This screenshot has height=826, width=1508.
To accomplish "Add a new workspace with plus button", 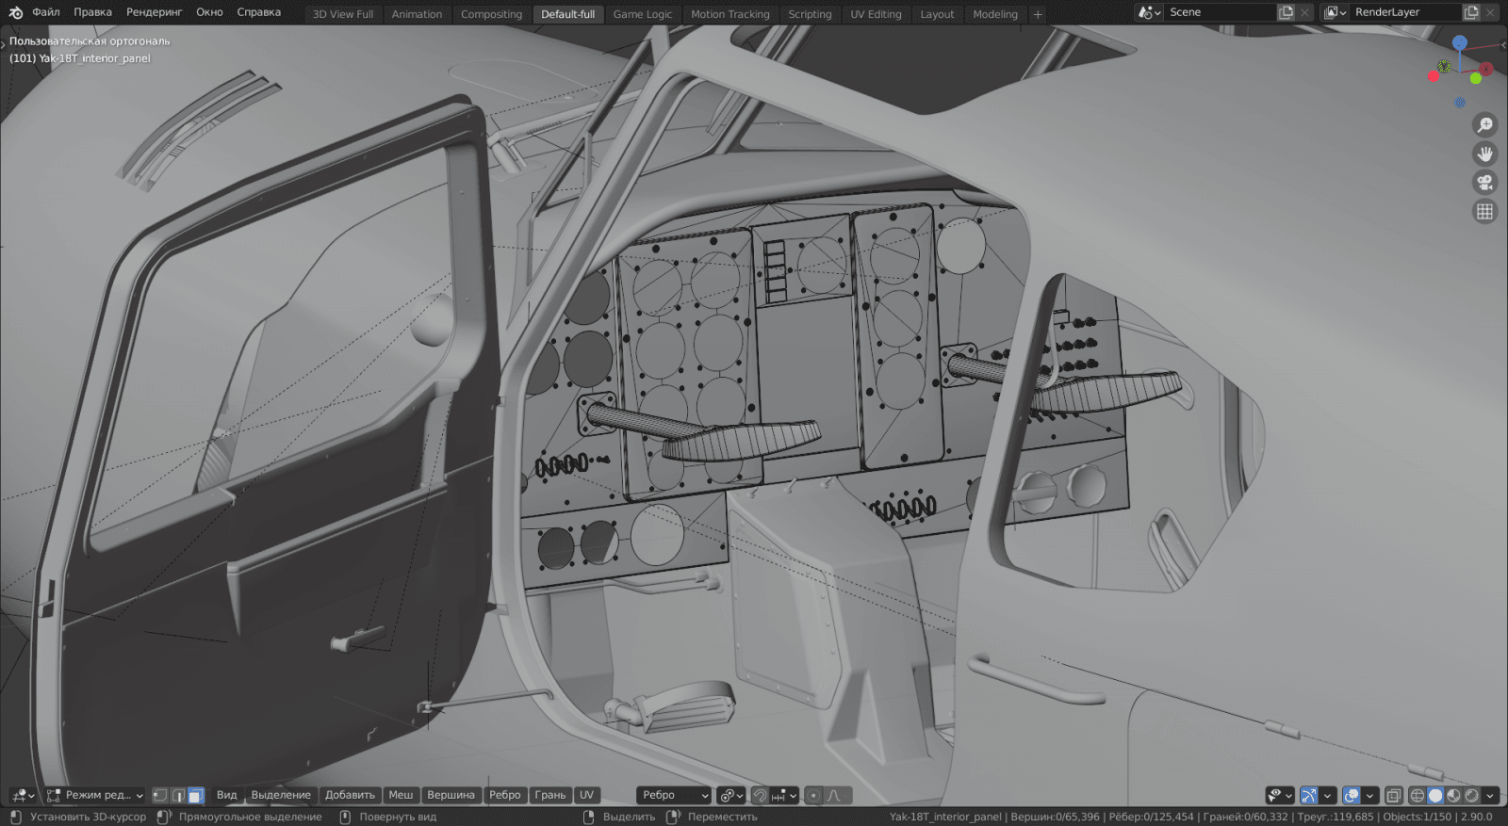I will click(1038, 14).
